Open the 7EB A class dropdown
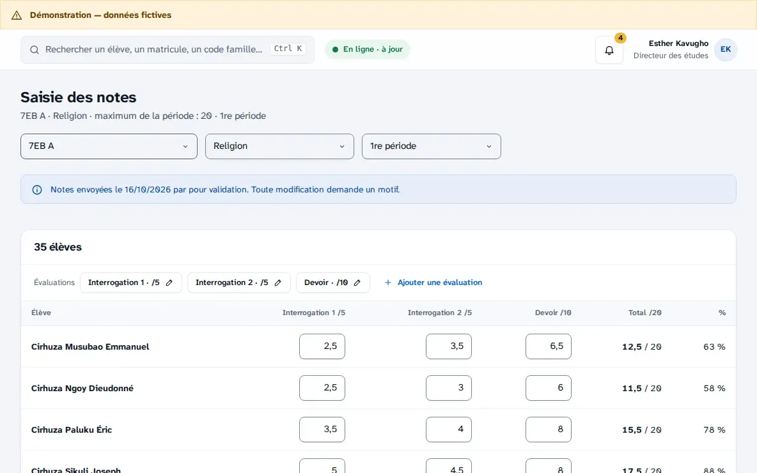The height and width of the screenshot is (473, 757). (109, 146)
